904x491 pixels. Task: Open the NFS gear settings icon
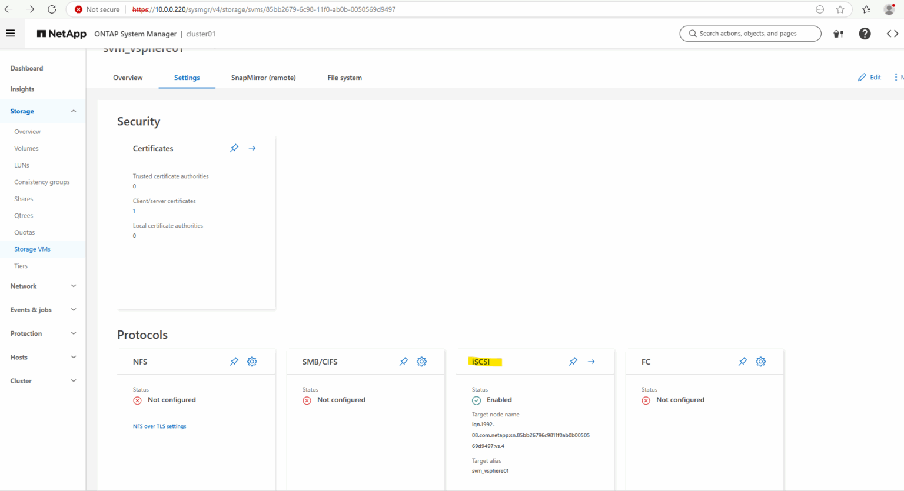click(252, 361)
